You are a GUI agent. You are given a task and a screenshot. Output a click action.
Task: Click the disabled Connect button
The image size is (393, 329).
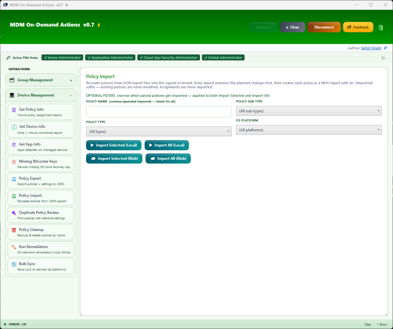(x=263, y=27)
